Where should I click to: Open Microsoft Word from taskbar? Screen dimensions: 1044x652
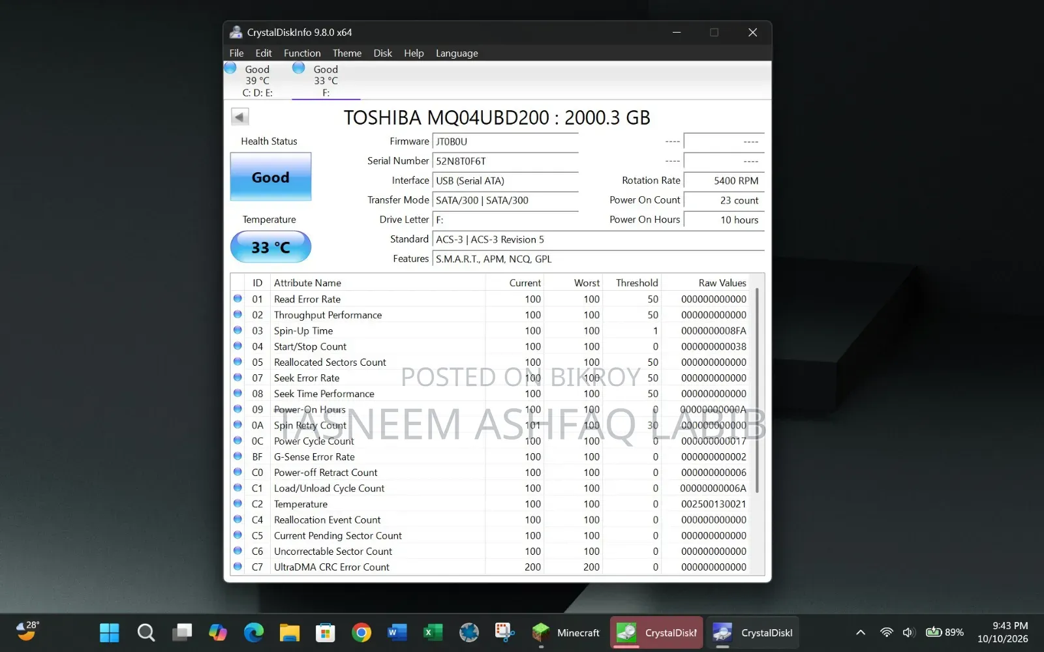(397, 632)
